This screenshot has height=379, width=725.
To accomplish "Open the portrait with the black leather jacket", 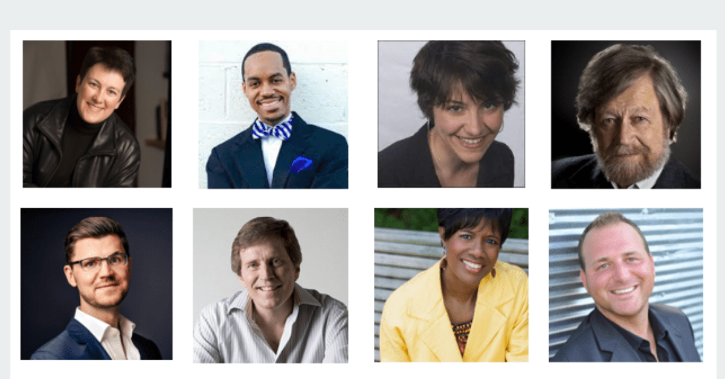I will [97, 114].
